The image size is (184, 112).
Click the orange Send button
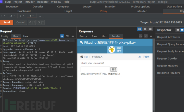(x=7, y=22)
